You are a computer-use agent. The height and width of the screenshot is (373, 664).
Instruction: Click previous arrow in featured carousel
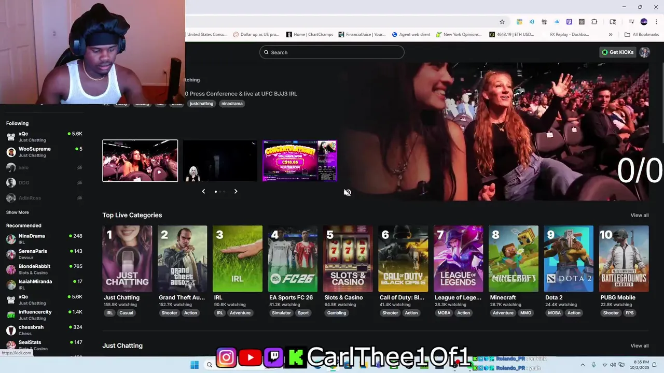[203, 191]
